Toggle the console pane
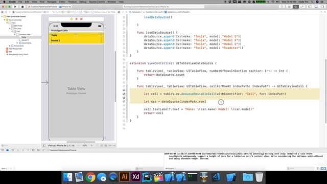Viewport: 327px width, 184px height. (x=324, y=168)
